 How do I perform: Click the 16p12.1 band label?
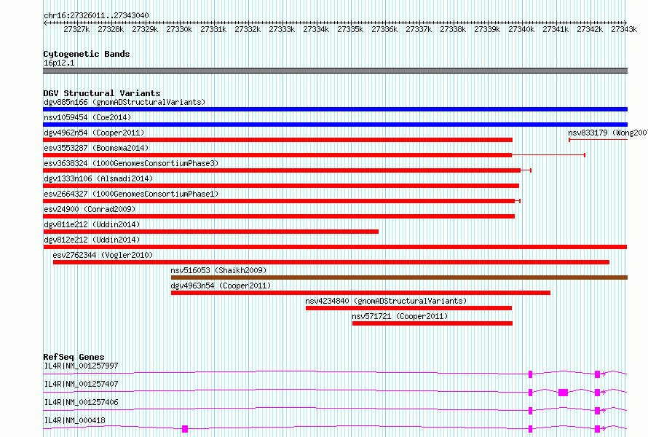coord(59,63)
